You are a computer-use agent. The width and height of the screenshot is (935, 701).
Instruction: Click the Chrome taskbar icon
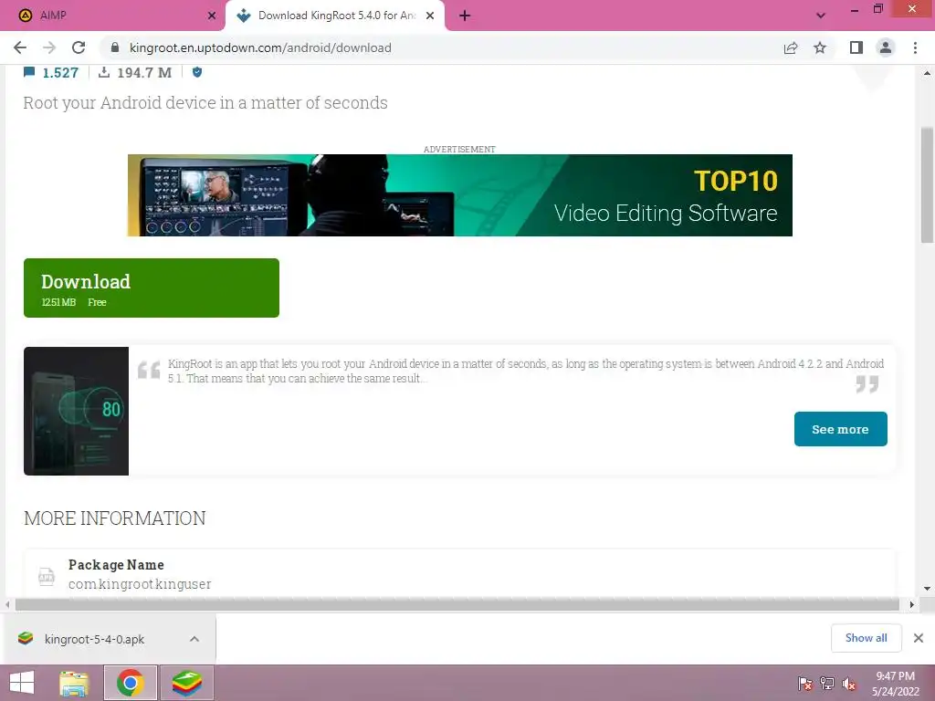pyautogui.click(x=131, y=683)
